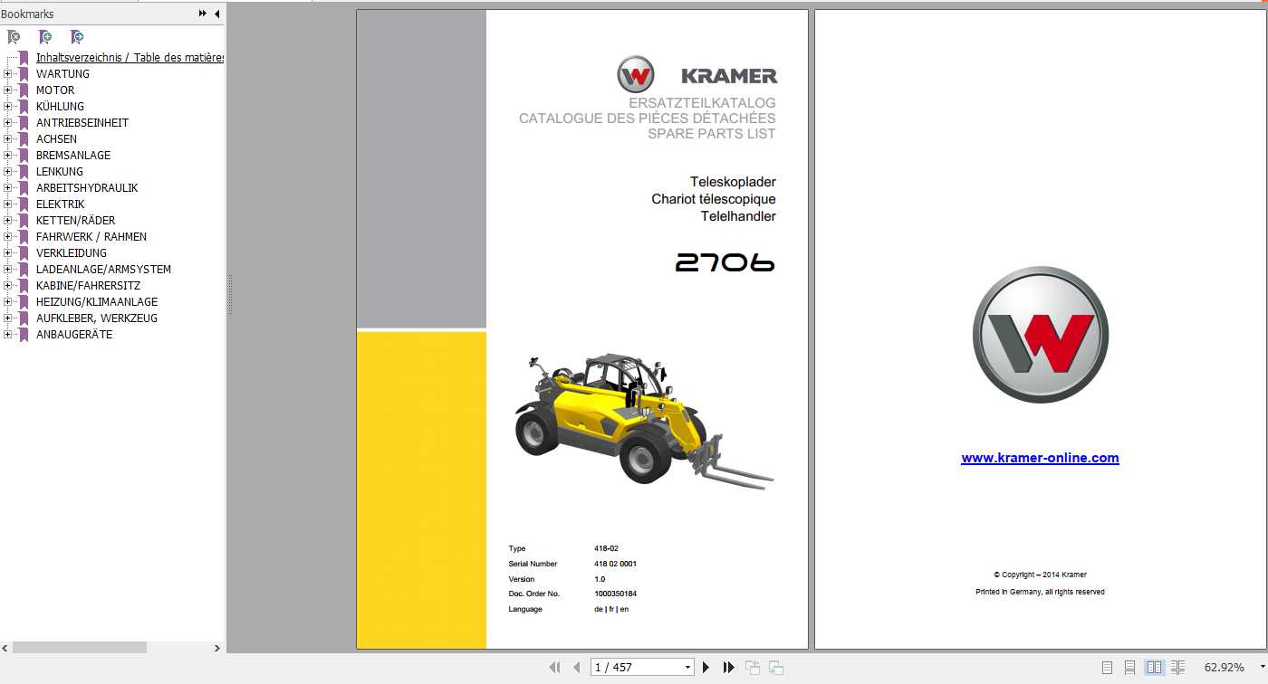This screenshot has height=684, width=1268.
Task: Select the MOTOR bookmark label
Action: pos(55,90)
